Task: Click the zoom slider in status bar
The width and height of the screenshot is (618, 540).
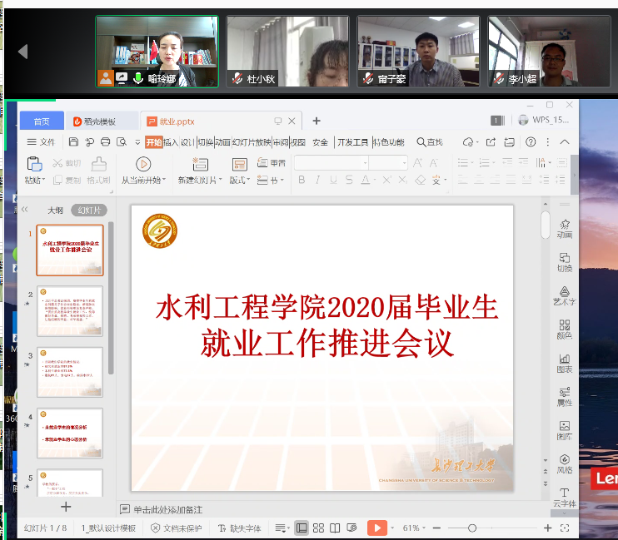Action: pyautogui.click(x=472, y=528)
